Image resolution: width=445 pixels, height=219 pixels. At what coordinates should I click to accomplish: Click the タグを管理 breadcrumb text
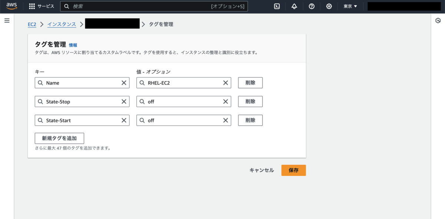161,24
